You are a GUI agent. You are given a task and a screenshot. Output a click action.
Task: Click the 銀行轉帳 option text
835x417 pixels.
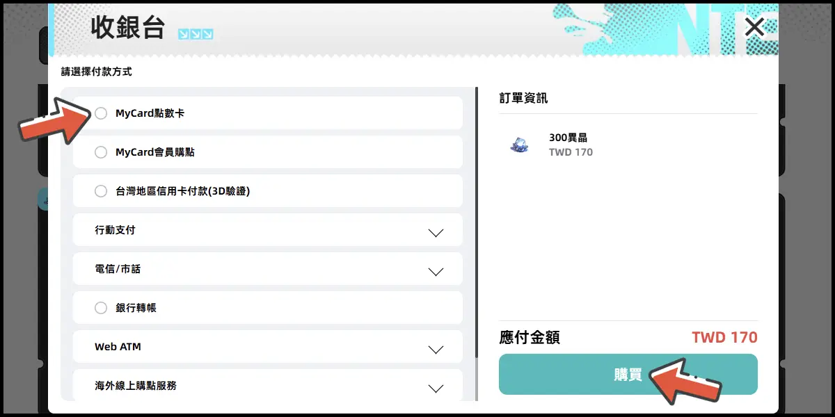[136, 308]
